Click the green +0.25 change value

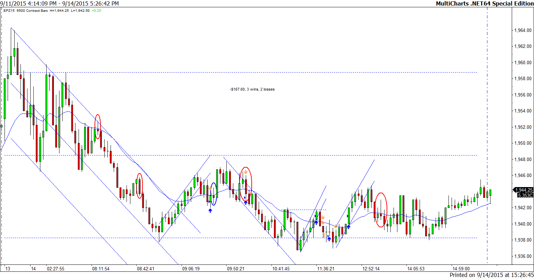pos(97,11)
